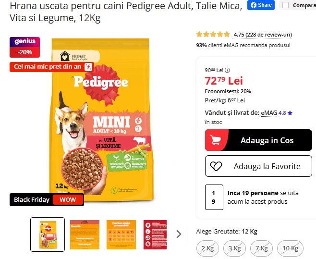
Task: Select the 7 Kg weight option
Action: 261,248
